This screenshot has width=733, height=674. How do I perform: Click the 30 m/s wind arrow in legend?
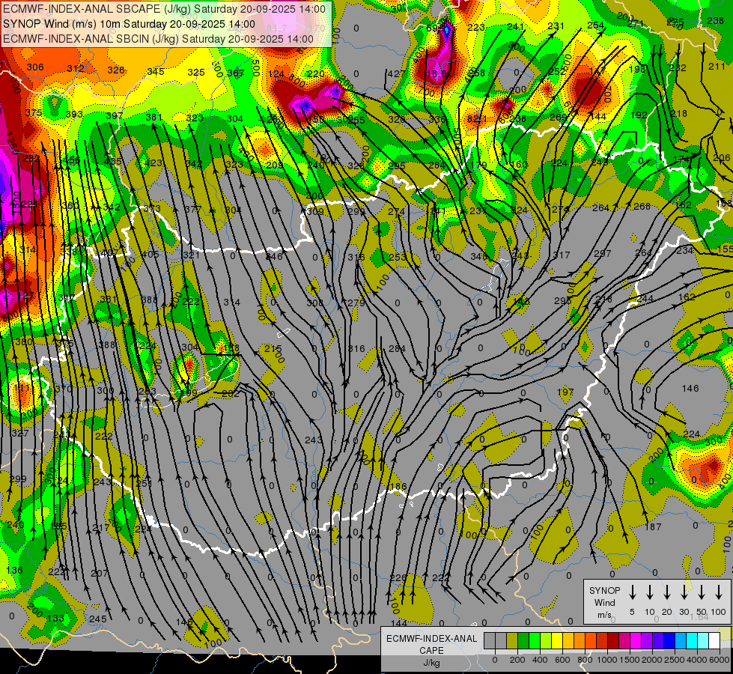tap(684, 592)
